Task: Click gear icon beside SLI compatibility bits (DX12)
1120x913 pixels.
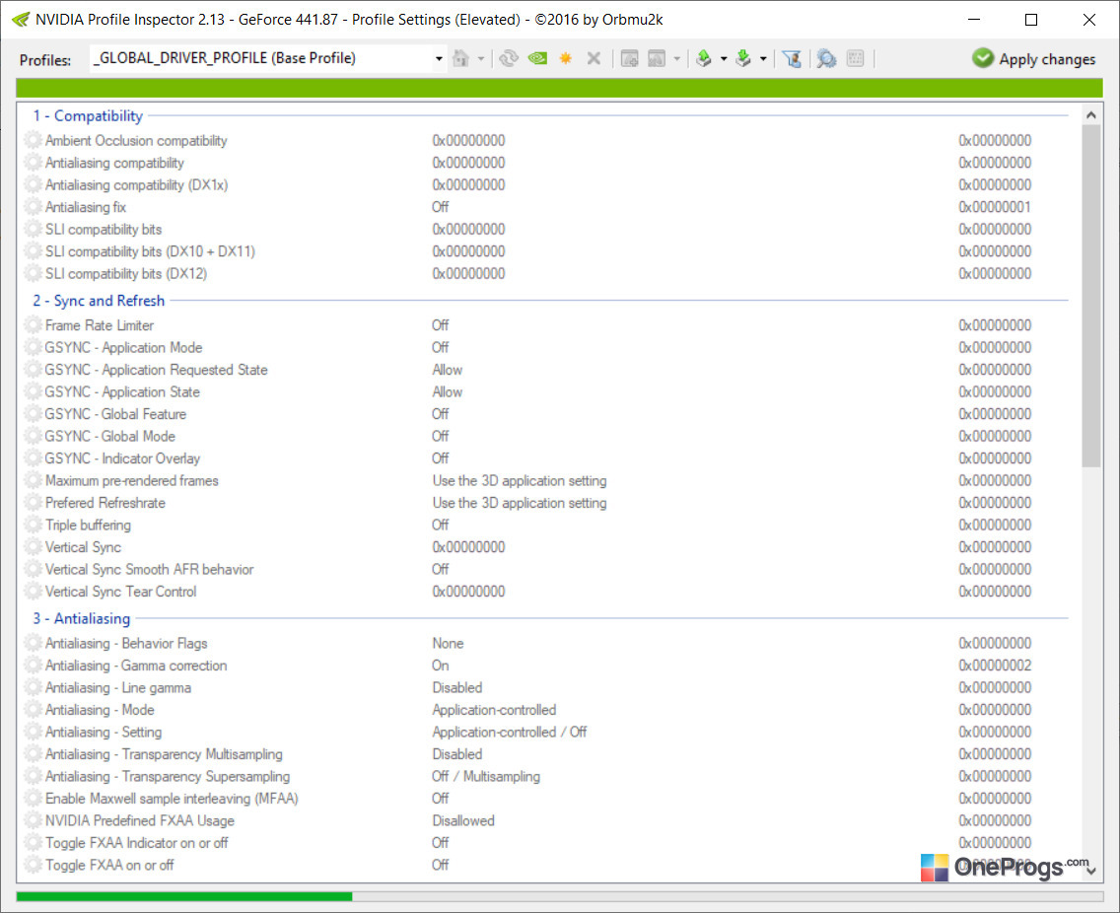Action: point(33,273)
